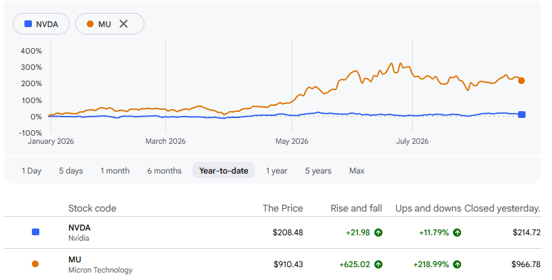Image resolution: width=552 pixels, height=280 pixels.
Task: Select the 1 Day range tab
Action: point(31,171)
